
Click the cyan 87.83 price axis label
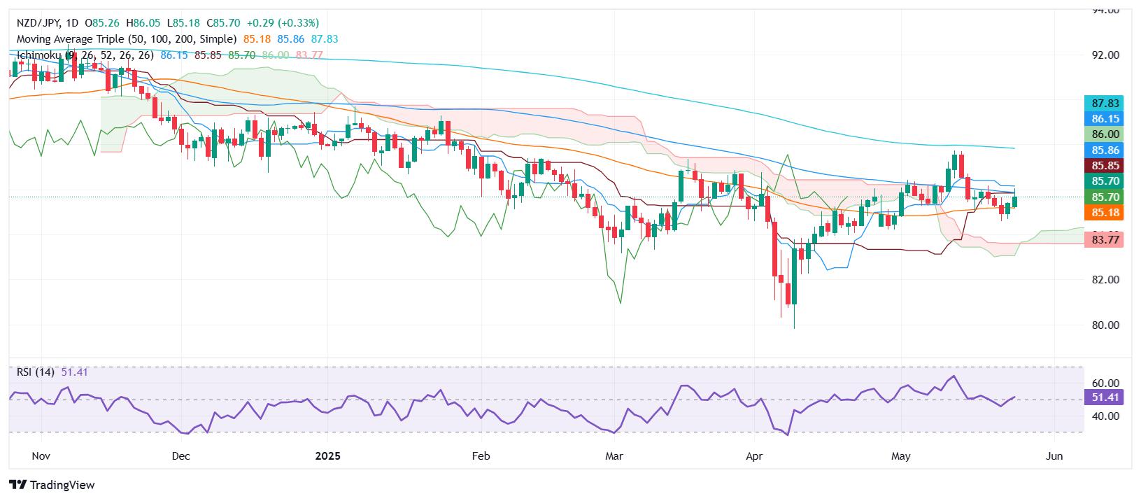click(1103, 103)
